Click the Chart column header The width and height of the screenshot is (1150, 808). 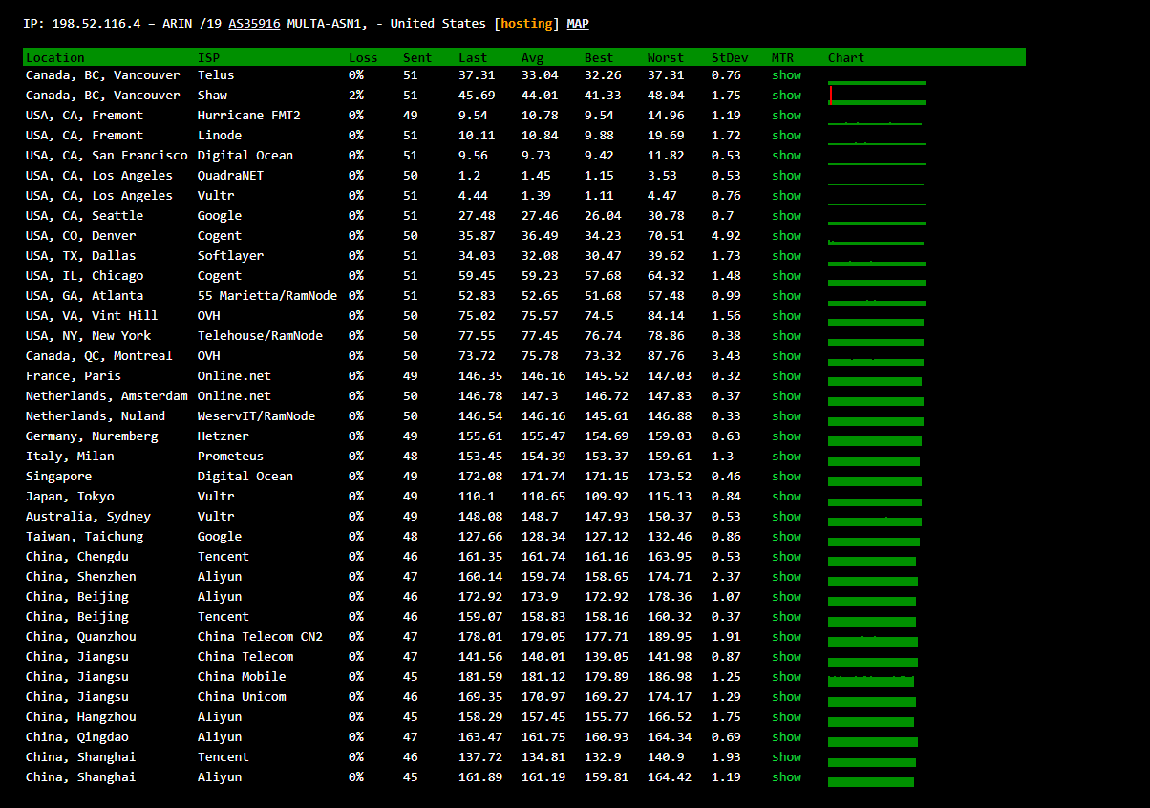[x=846, y=57]
